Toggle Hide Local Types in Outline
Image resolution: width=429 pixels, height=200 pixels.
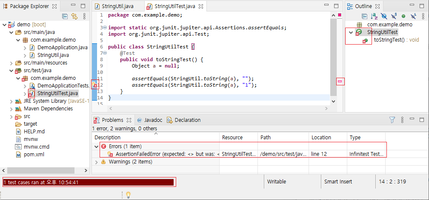point(413,17)
